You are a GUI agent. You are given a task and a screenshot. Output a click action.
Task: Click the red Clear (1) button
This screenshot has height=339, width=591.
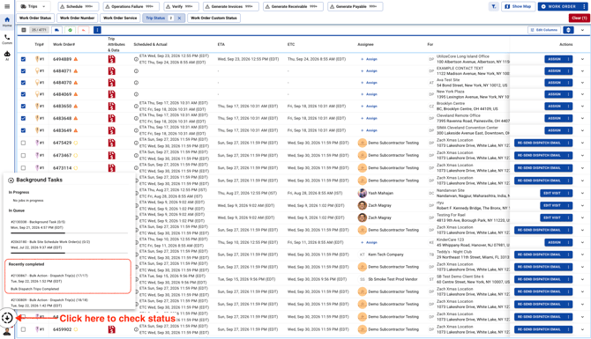(579, 18)
